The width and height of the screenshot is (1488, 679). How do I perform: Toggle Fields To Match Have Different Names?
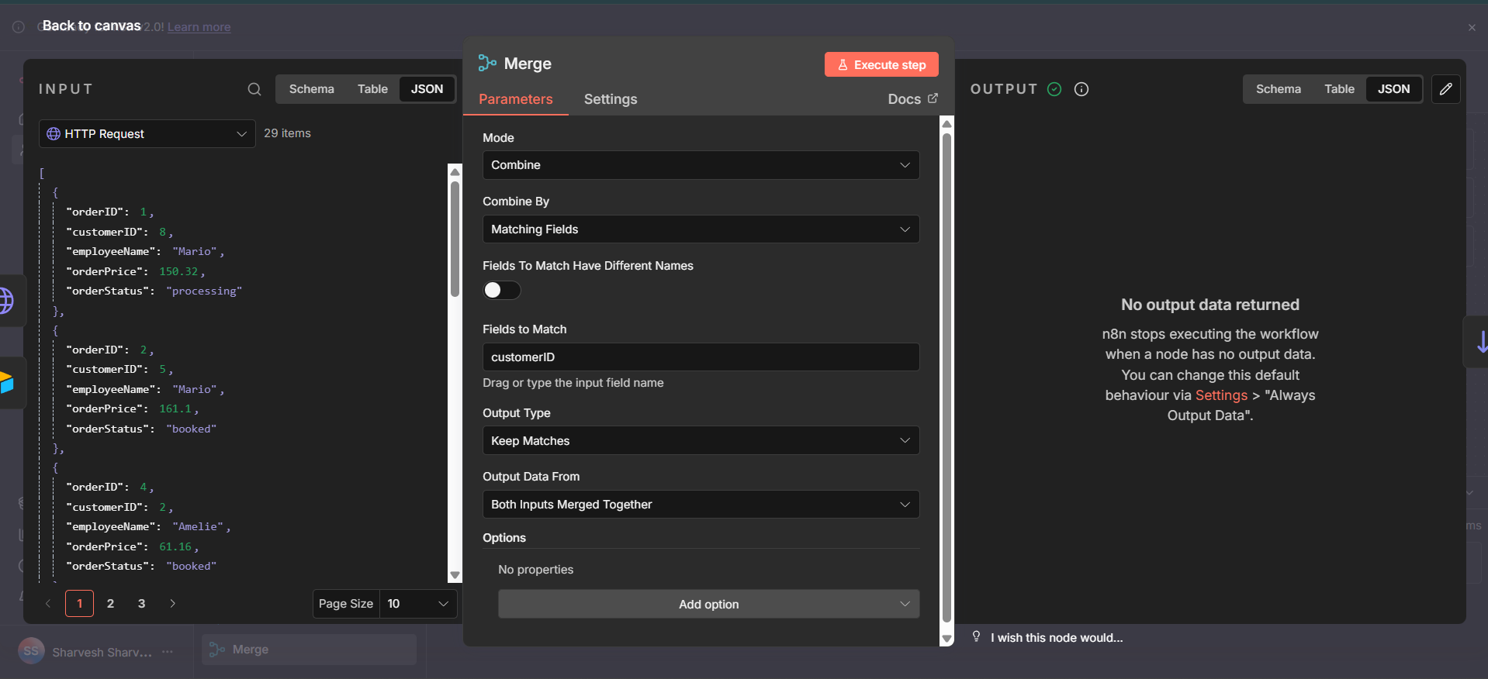click(x=501, y=290)
